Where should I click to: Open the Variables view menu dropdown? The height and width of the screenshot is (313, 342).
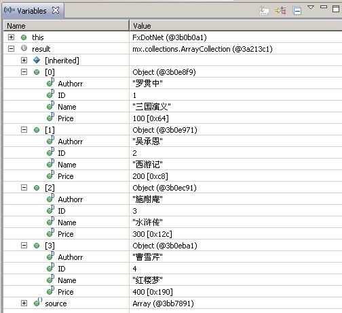pos(311,7)
